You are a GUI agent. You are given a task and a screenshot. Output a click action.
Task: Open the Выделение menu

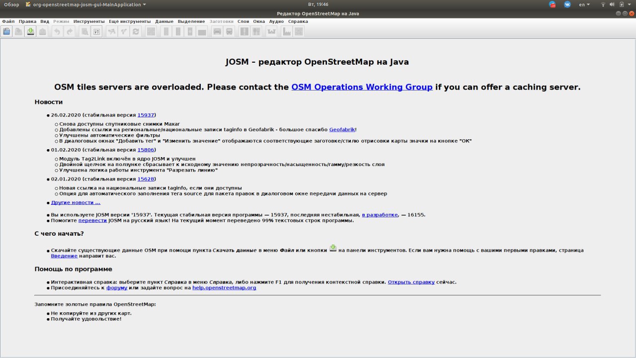point(191,21)
